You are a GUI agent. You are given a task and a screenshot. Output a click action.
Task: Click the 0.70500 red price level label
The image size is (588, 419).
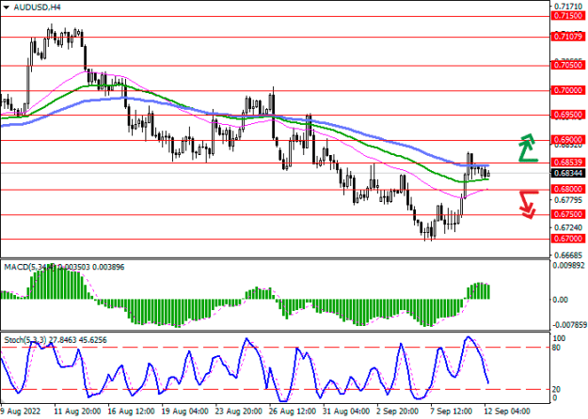coord(568,66)
